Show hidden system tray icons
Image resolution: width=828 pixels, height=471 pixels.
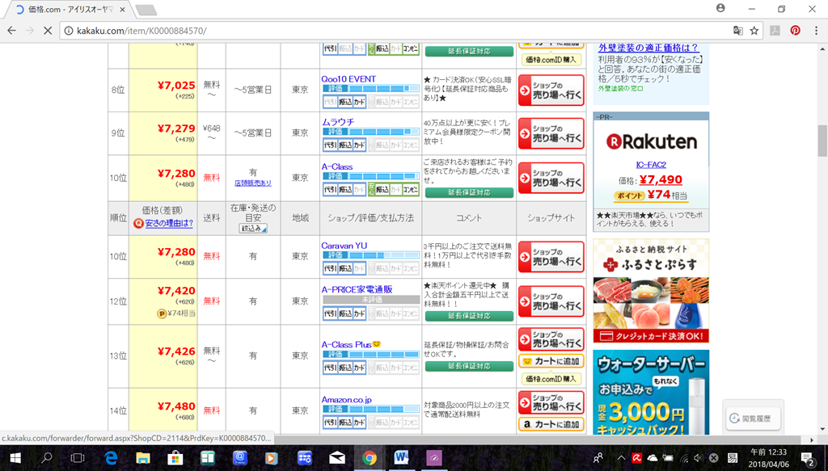click(621, 458)
